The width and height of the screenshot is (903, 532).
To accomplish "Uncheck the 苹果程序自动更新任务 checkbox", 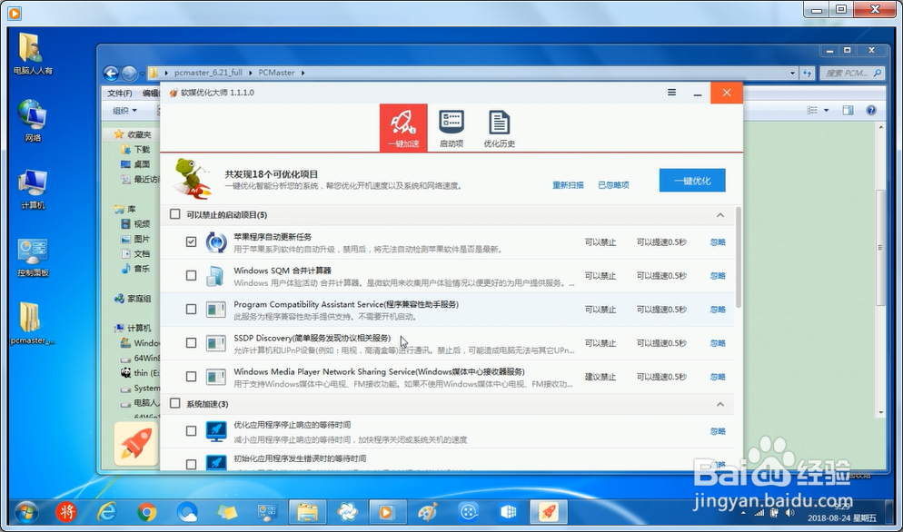I will point(191,241).
